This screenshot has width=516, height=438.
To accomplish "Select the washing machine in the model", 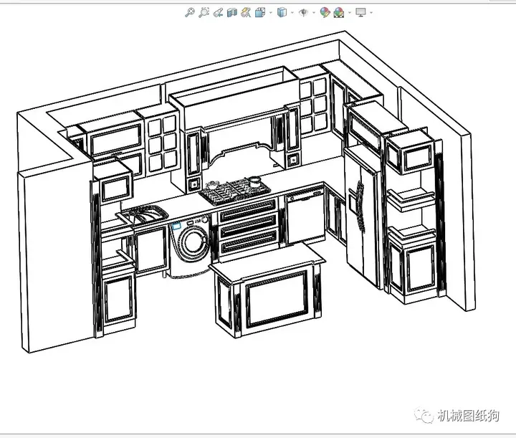I will (x=190, y=245).
